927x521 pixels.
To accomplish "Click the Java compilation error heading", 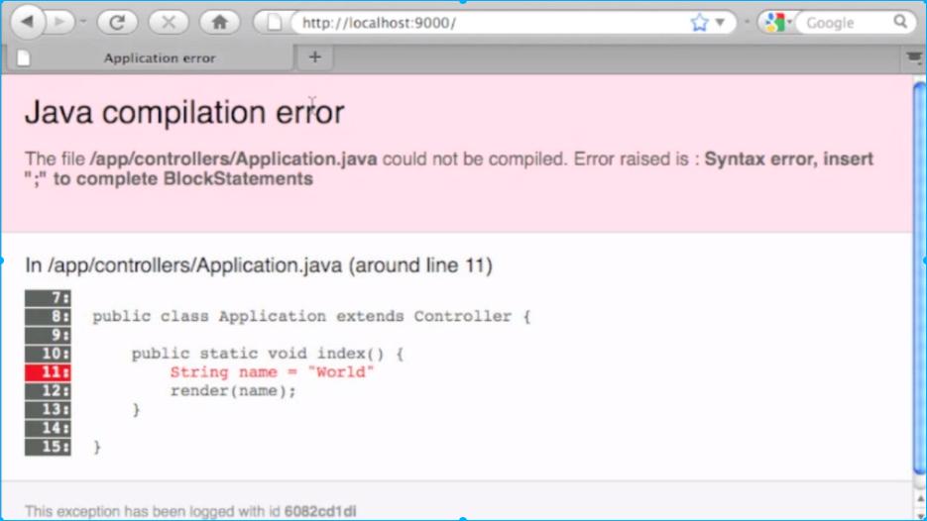I will [184, 112].
